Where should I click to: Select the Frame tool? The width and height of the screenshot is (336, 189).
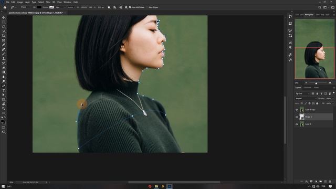(x=4, y=40)
